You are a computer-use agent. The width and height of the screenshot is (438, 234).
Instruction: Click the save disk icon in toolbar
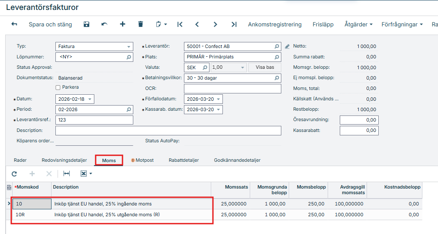tap(87, 24)
